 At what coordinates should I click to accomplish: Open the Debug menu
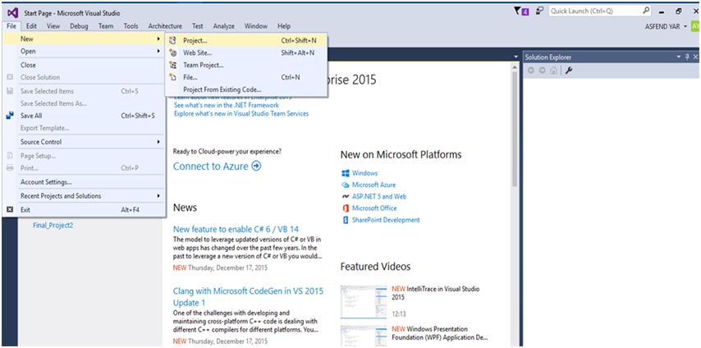click(79, 26)
